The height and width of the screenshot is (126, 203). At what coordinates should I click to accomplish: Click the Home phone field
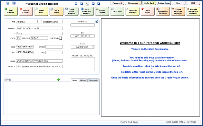click(25, 47)
